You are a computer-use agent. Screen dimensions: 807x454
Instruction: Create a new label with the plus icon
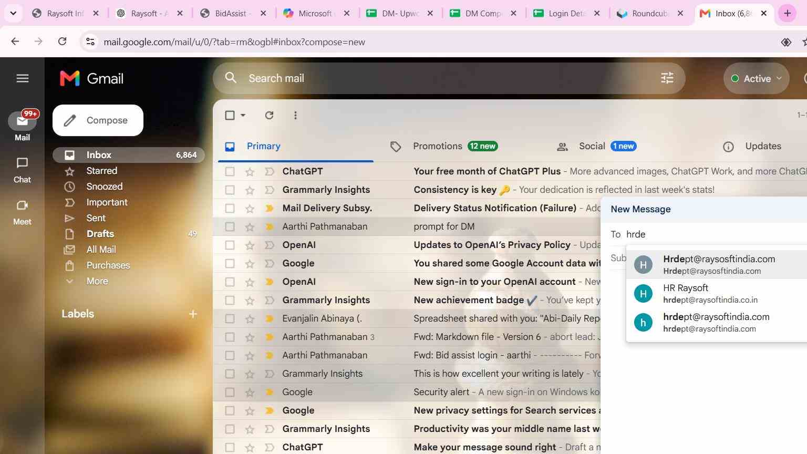(x=193, y=314)
